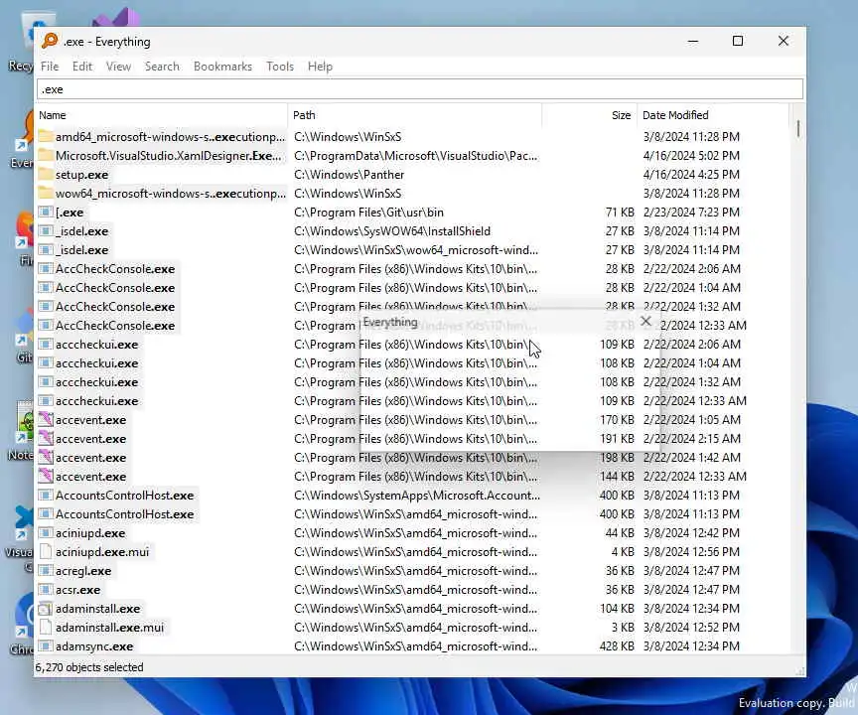
Task: Select acccheckui.exe name dated 12:33 AM
Action: pyautogui.click(x=97, y=401)
